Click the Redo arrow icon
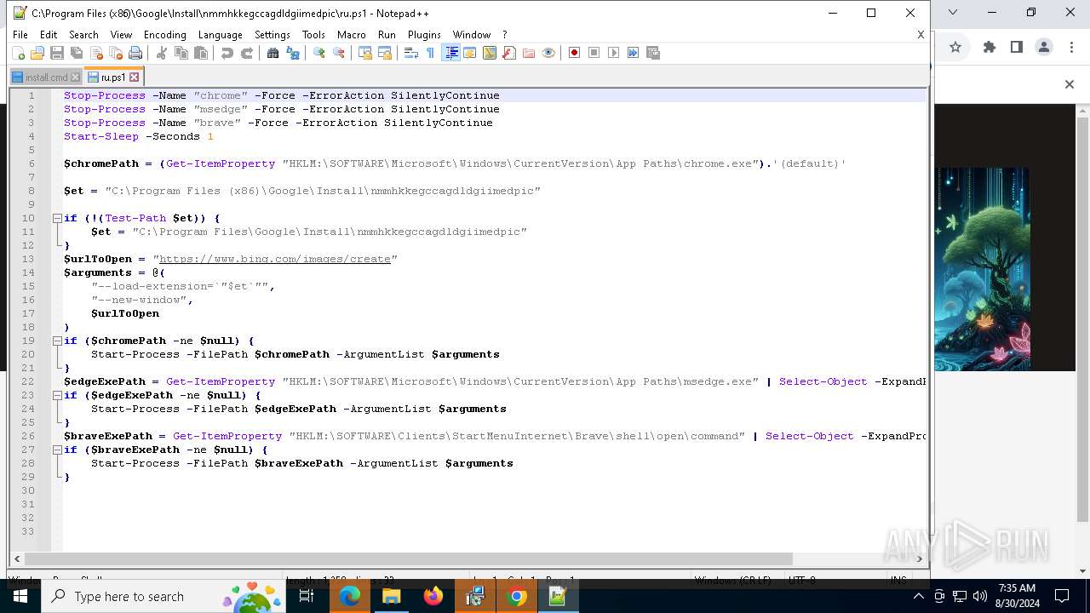 point(247,53)
